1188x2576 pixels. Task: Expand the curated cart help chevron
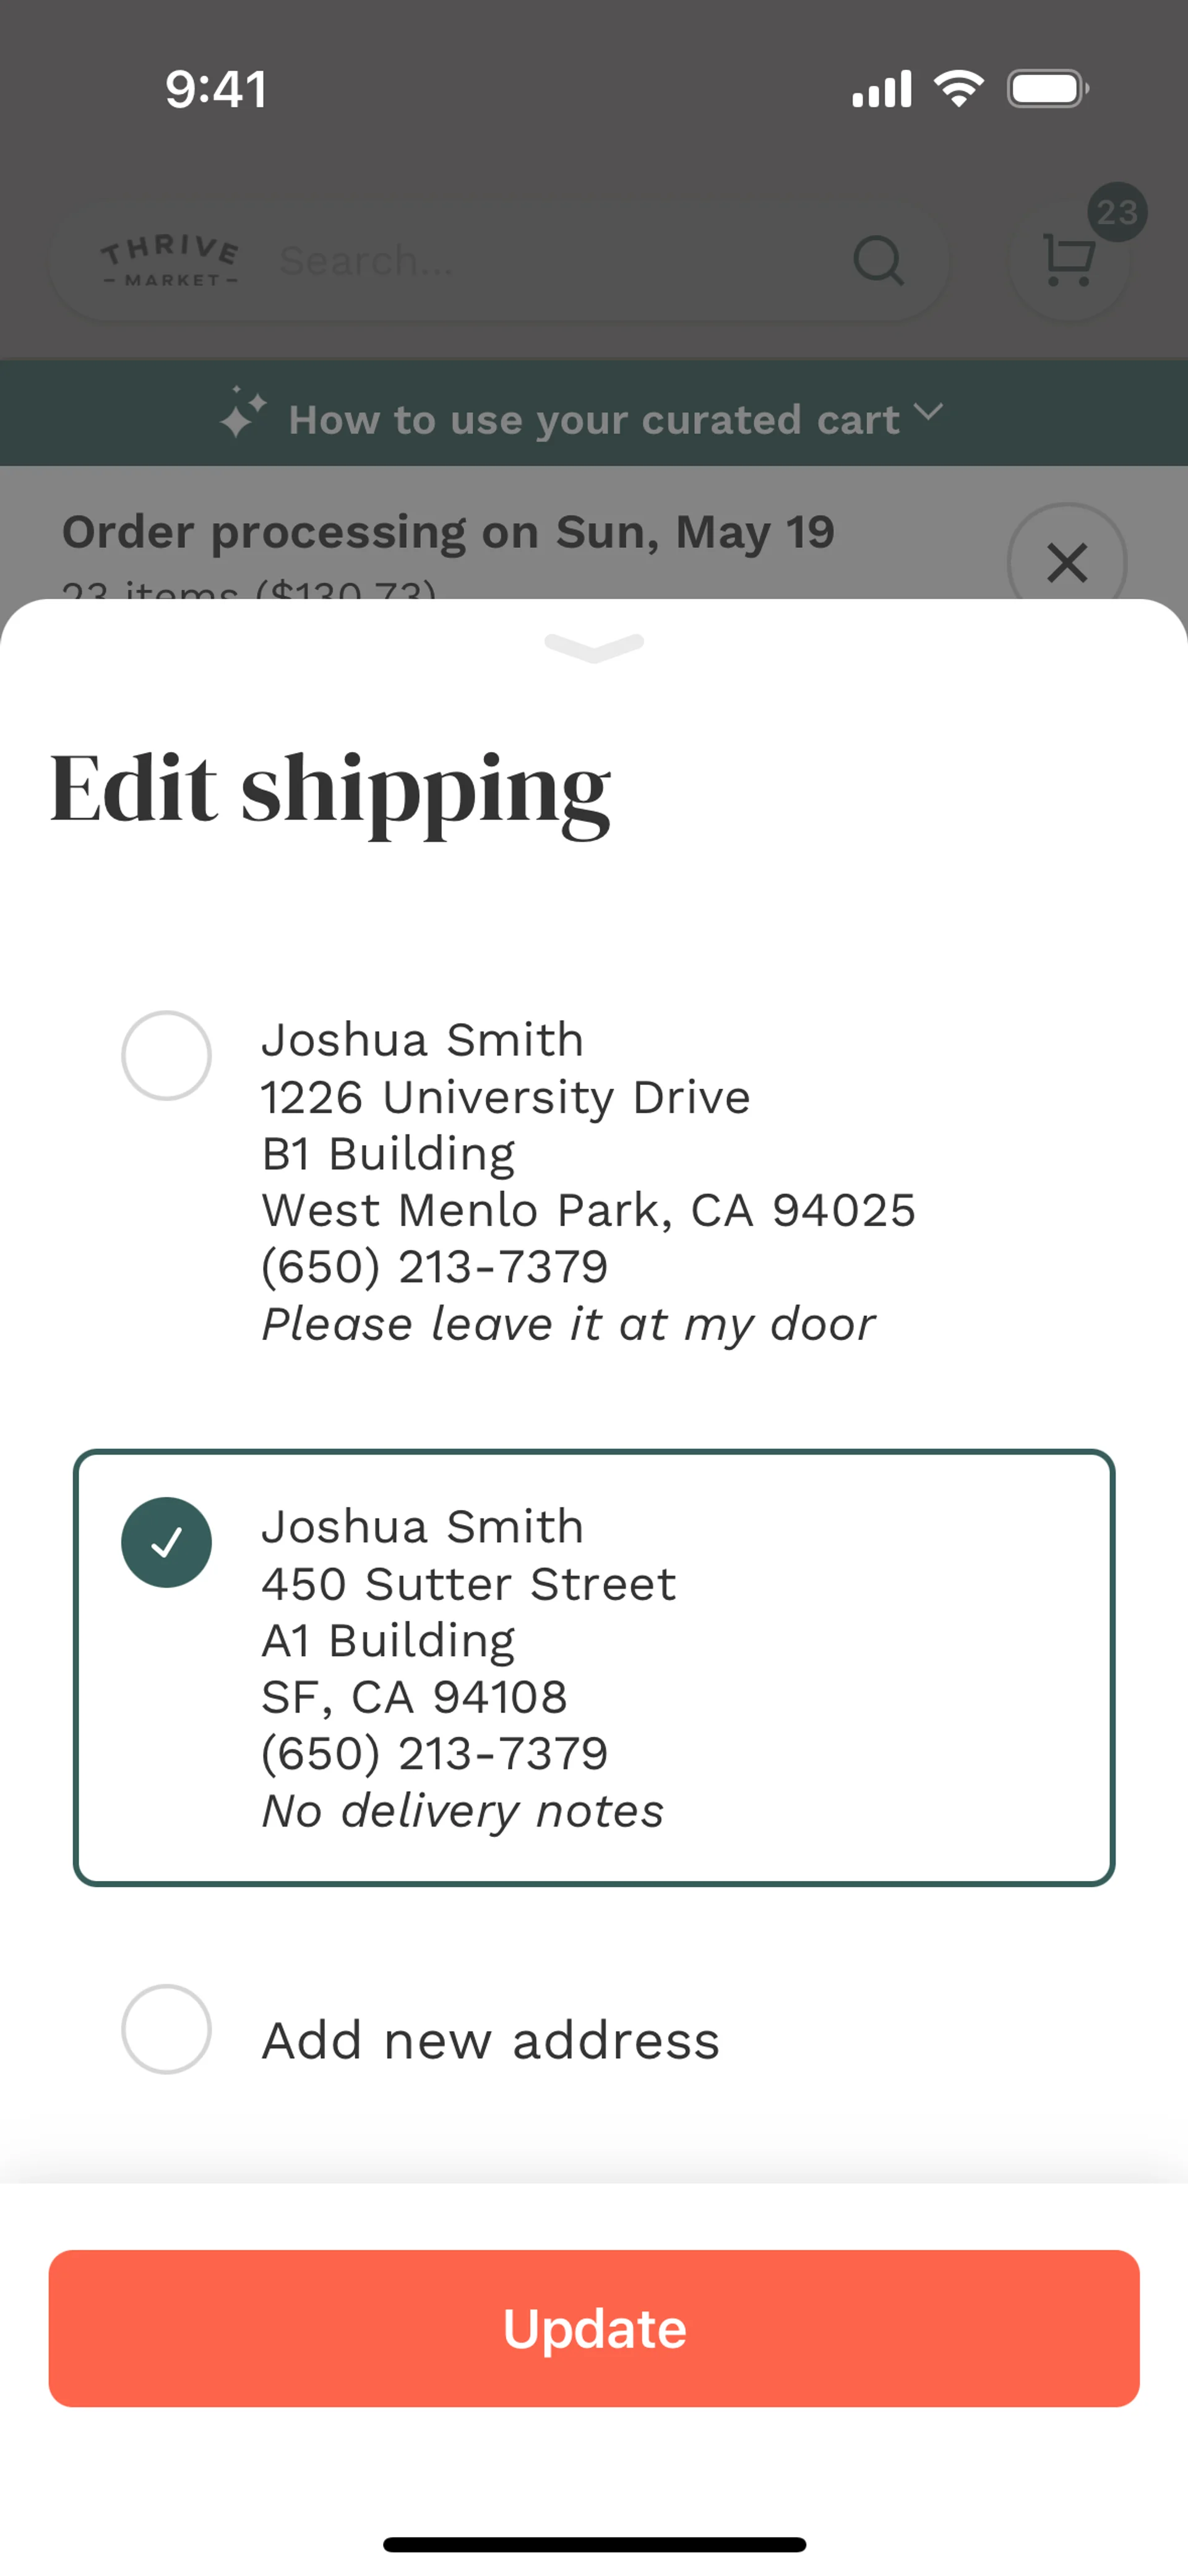click(x=929, y=412)
